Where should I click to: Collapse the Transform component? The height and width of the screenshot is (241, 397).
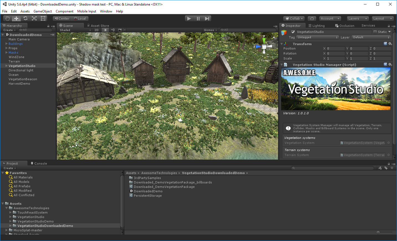(x=281, y=44)
